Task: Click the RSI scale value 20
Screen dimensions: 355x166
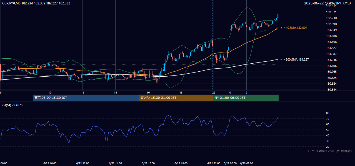Action: pyautogui.click(x=327, y=147)
